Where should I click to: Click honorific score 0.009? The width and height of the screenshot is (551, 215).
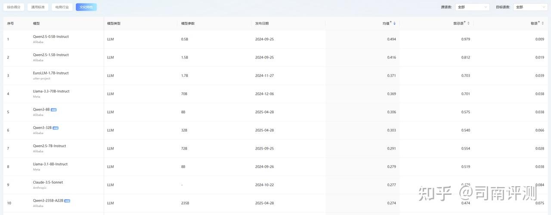pyautogui.click(x=539, y=39)
